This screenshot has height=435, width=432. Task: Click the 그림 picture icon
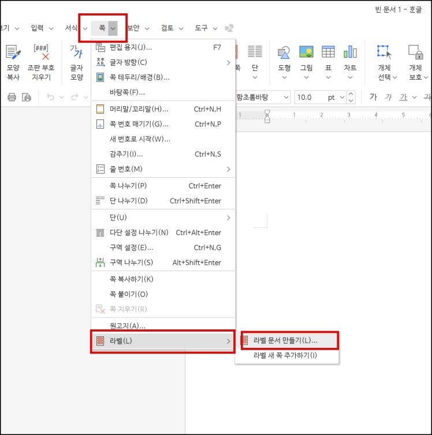(306, 52)
